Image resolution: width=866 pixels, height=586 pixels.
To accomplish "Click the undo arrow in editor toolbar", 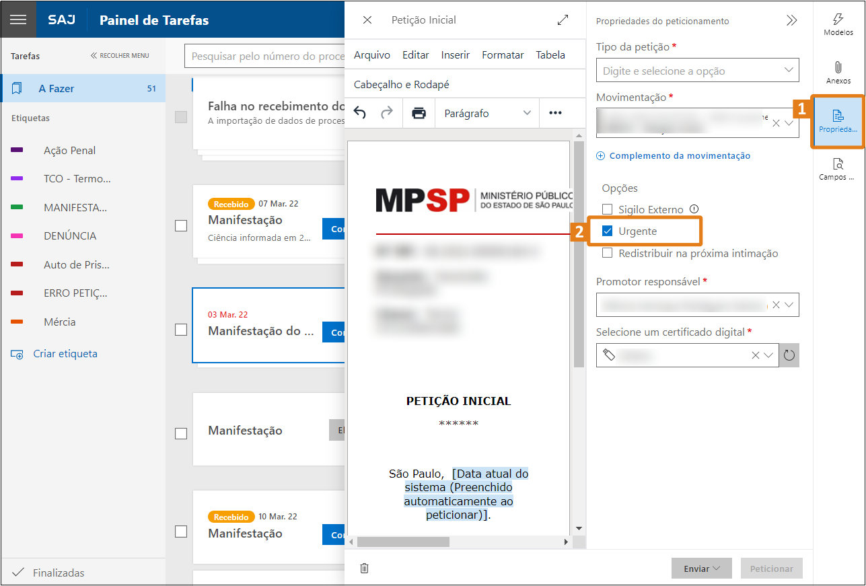I will [360, 113].
